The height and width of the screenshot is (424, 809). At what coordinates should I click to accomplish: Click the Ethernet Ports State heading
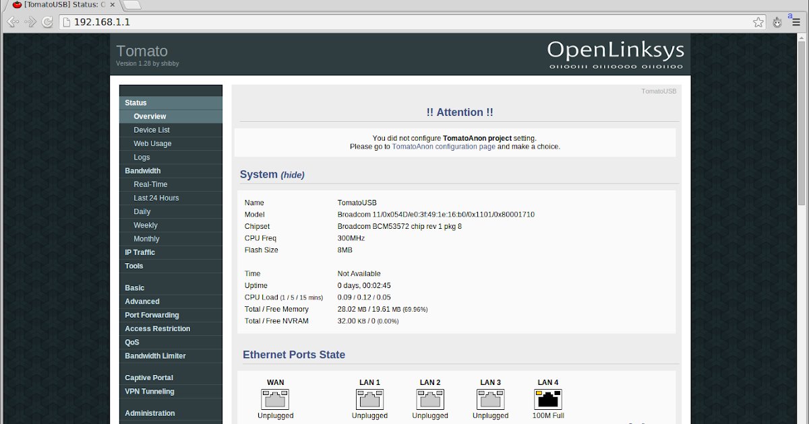pyautogui.click(x=294, y=355)
